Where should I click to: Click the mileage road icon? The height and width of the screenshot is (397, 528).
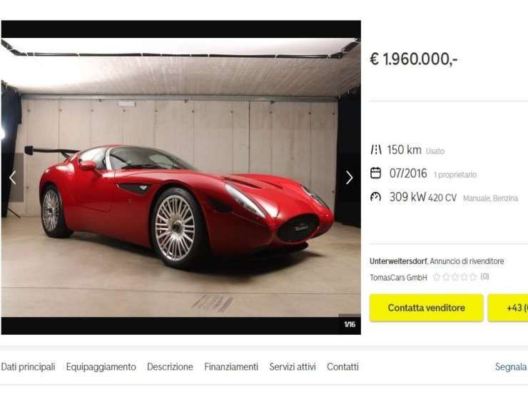coord(375,150)
